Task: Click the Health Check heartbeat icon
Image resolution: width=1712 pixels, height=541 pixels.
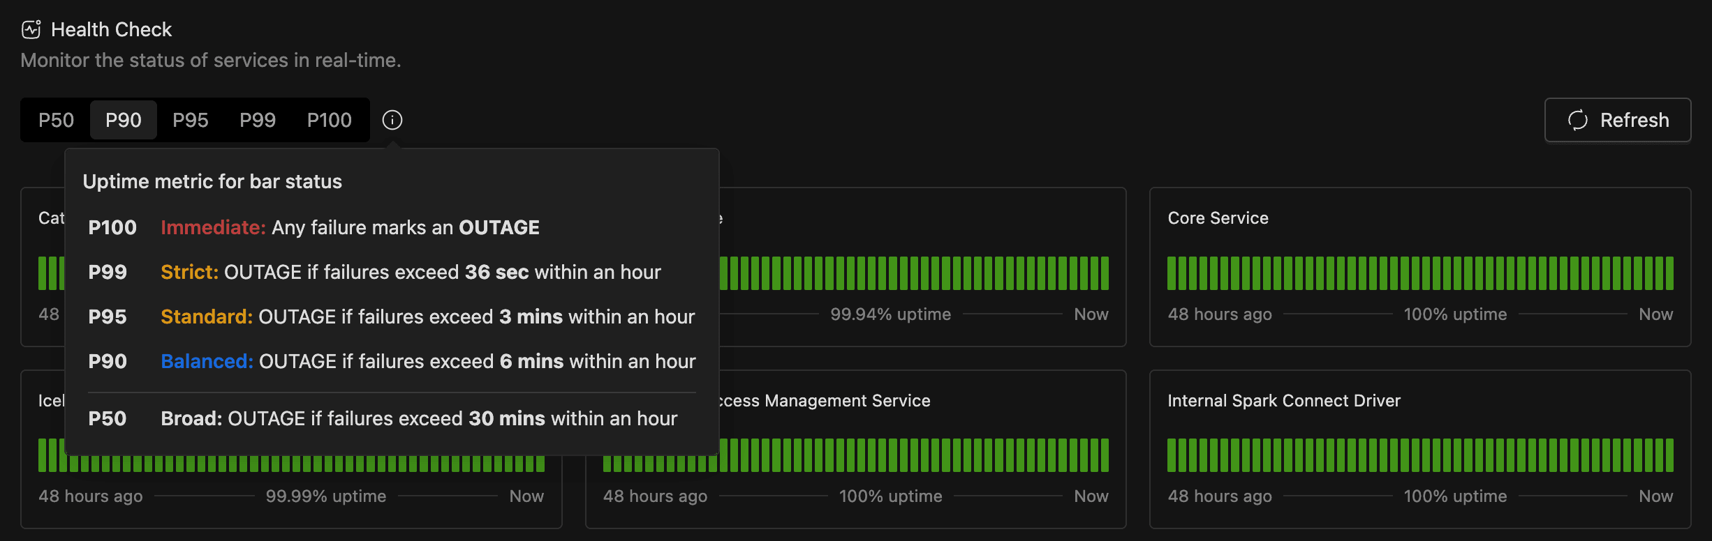Action: pos(31,29)
